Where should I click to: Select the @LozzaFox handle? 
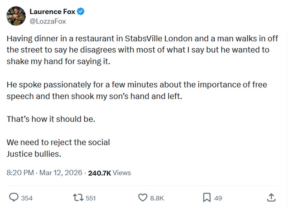47,21
